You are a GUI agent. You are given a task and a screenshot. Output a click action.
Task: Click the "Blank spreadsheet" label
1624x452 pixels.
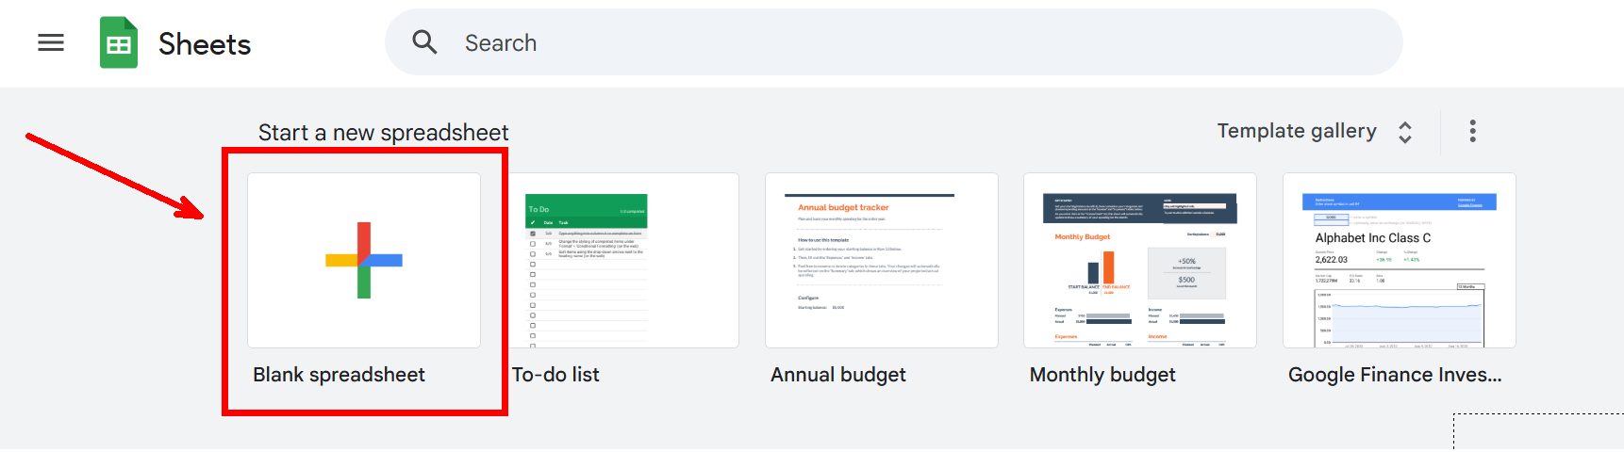tap(339, 375)
